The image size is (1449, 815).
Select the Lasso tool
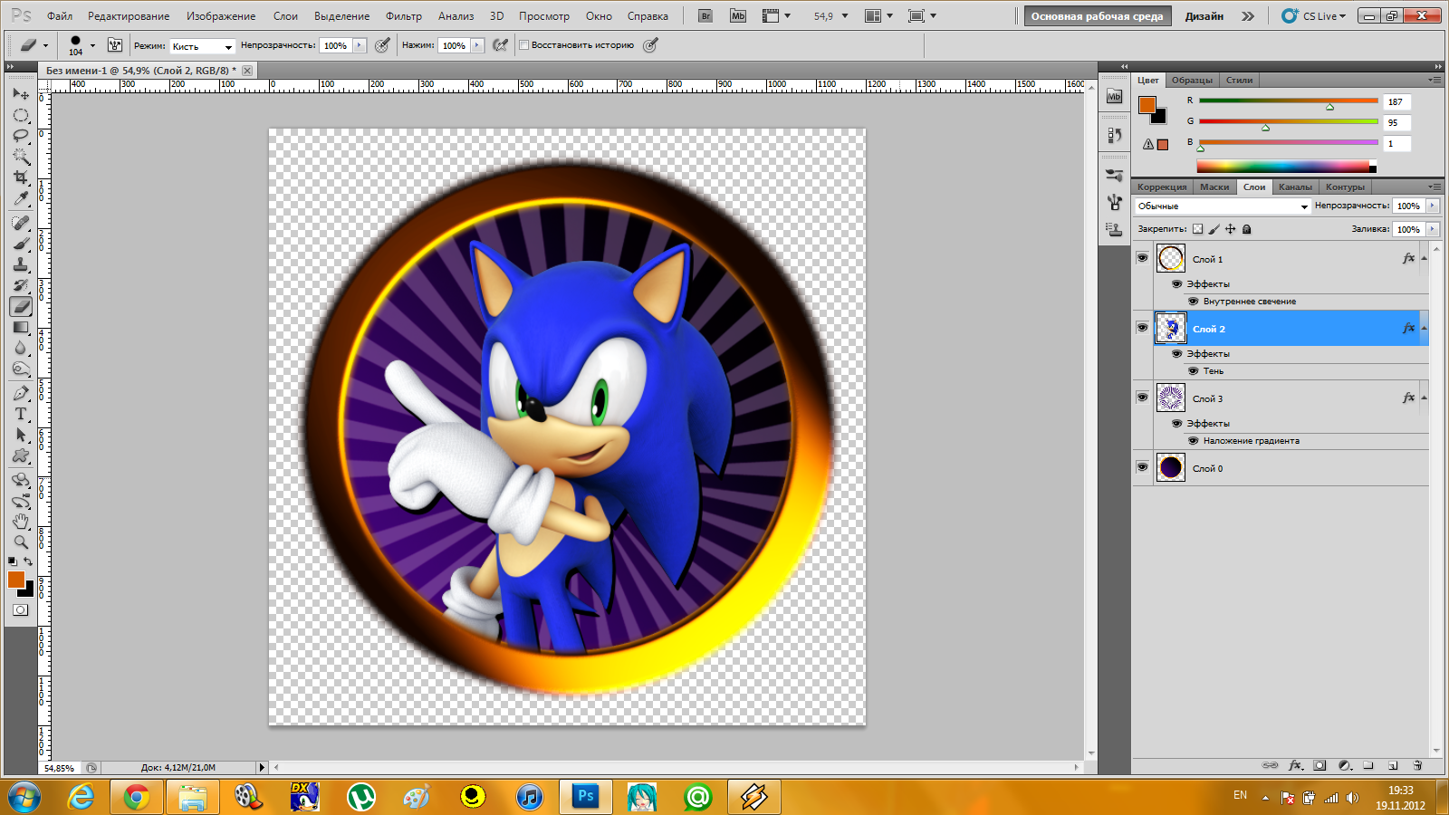tap(21, 136)
